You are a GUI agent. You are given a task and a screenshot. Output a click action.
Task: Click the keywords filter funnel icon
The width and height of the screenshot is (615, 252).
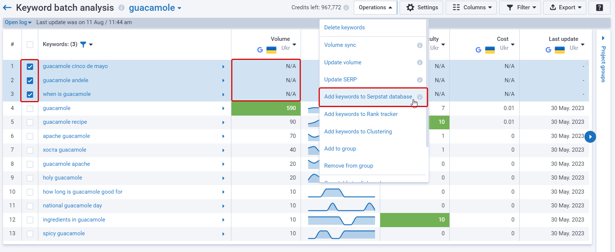(83, 45)
